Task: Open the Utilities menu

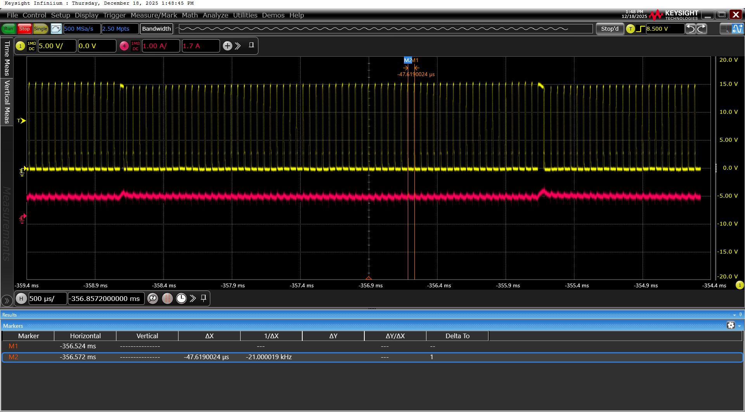Action: 245,15
